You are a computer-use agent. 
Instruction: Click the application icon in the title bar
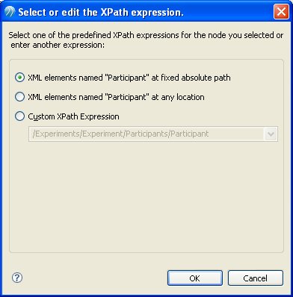[x=10, y=12]
